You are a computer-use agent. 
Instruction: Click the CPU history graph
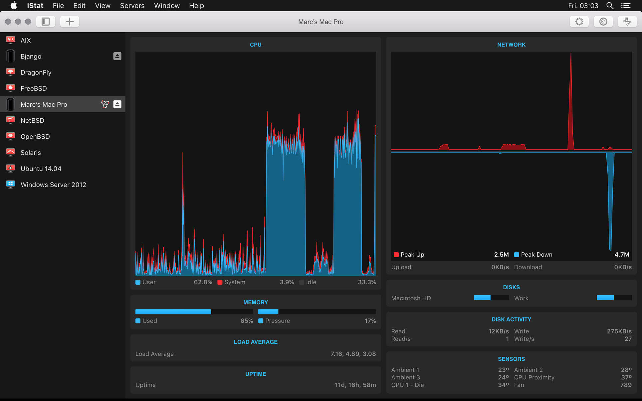(256, 163)
